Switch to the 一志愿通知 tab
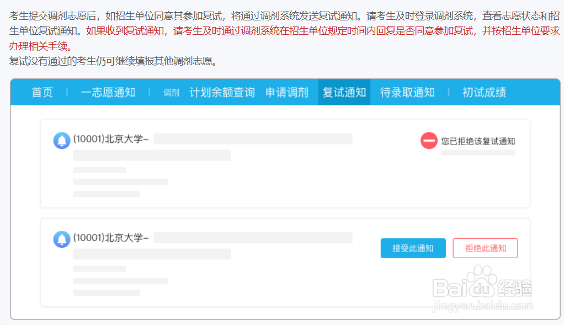564x325 pixels. (108, 92)
